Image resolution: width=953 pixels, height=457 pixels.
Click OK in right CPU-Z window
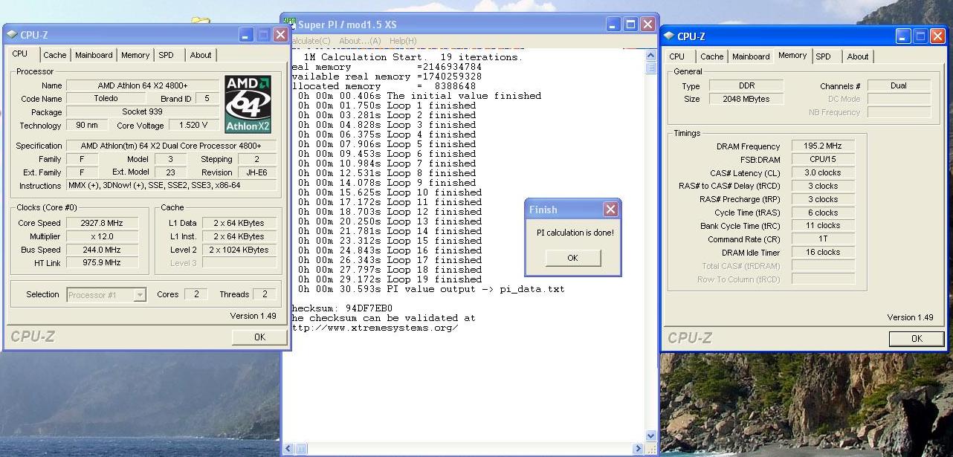pos(917,338)
